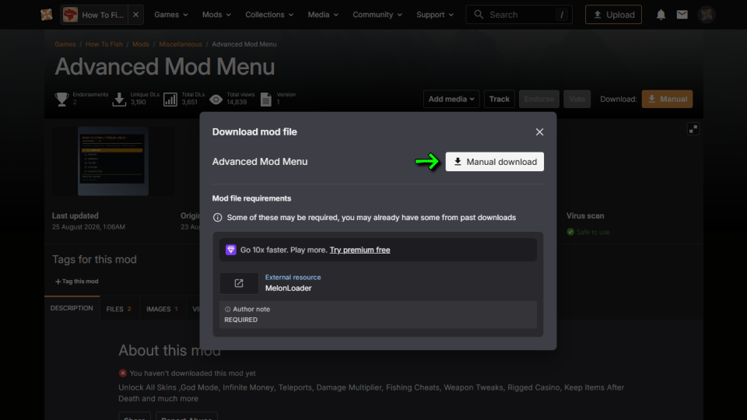
Task: Click the Endorse button
Action: (538, 99)
